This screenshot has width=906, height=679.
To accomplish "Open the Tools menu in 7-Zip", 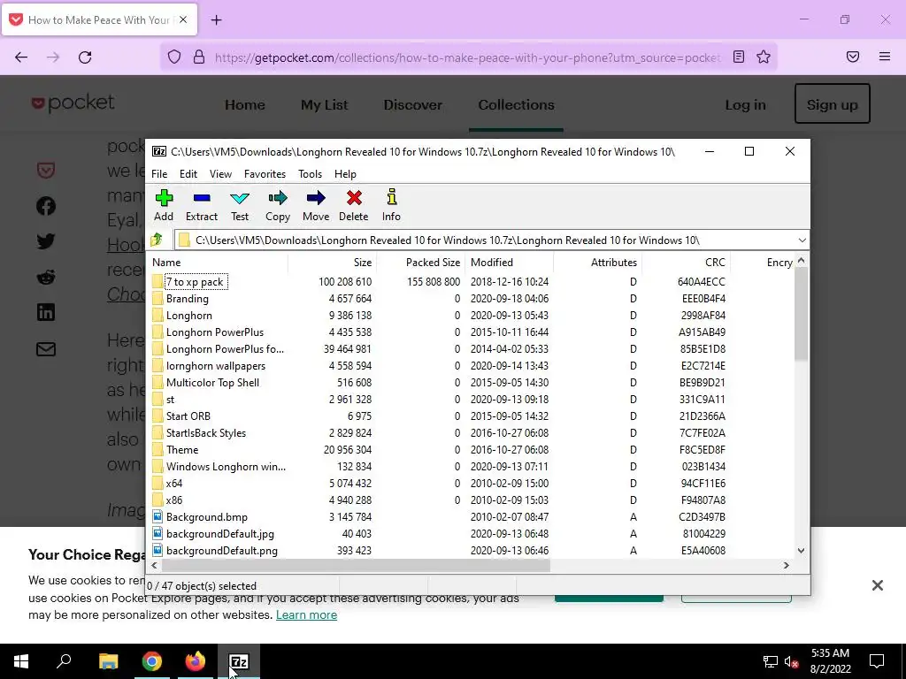I will [x=311, y=174].
